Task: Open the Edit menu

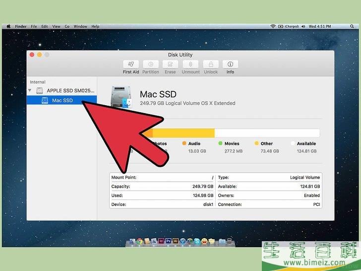Action: [45, 26]
